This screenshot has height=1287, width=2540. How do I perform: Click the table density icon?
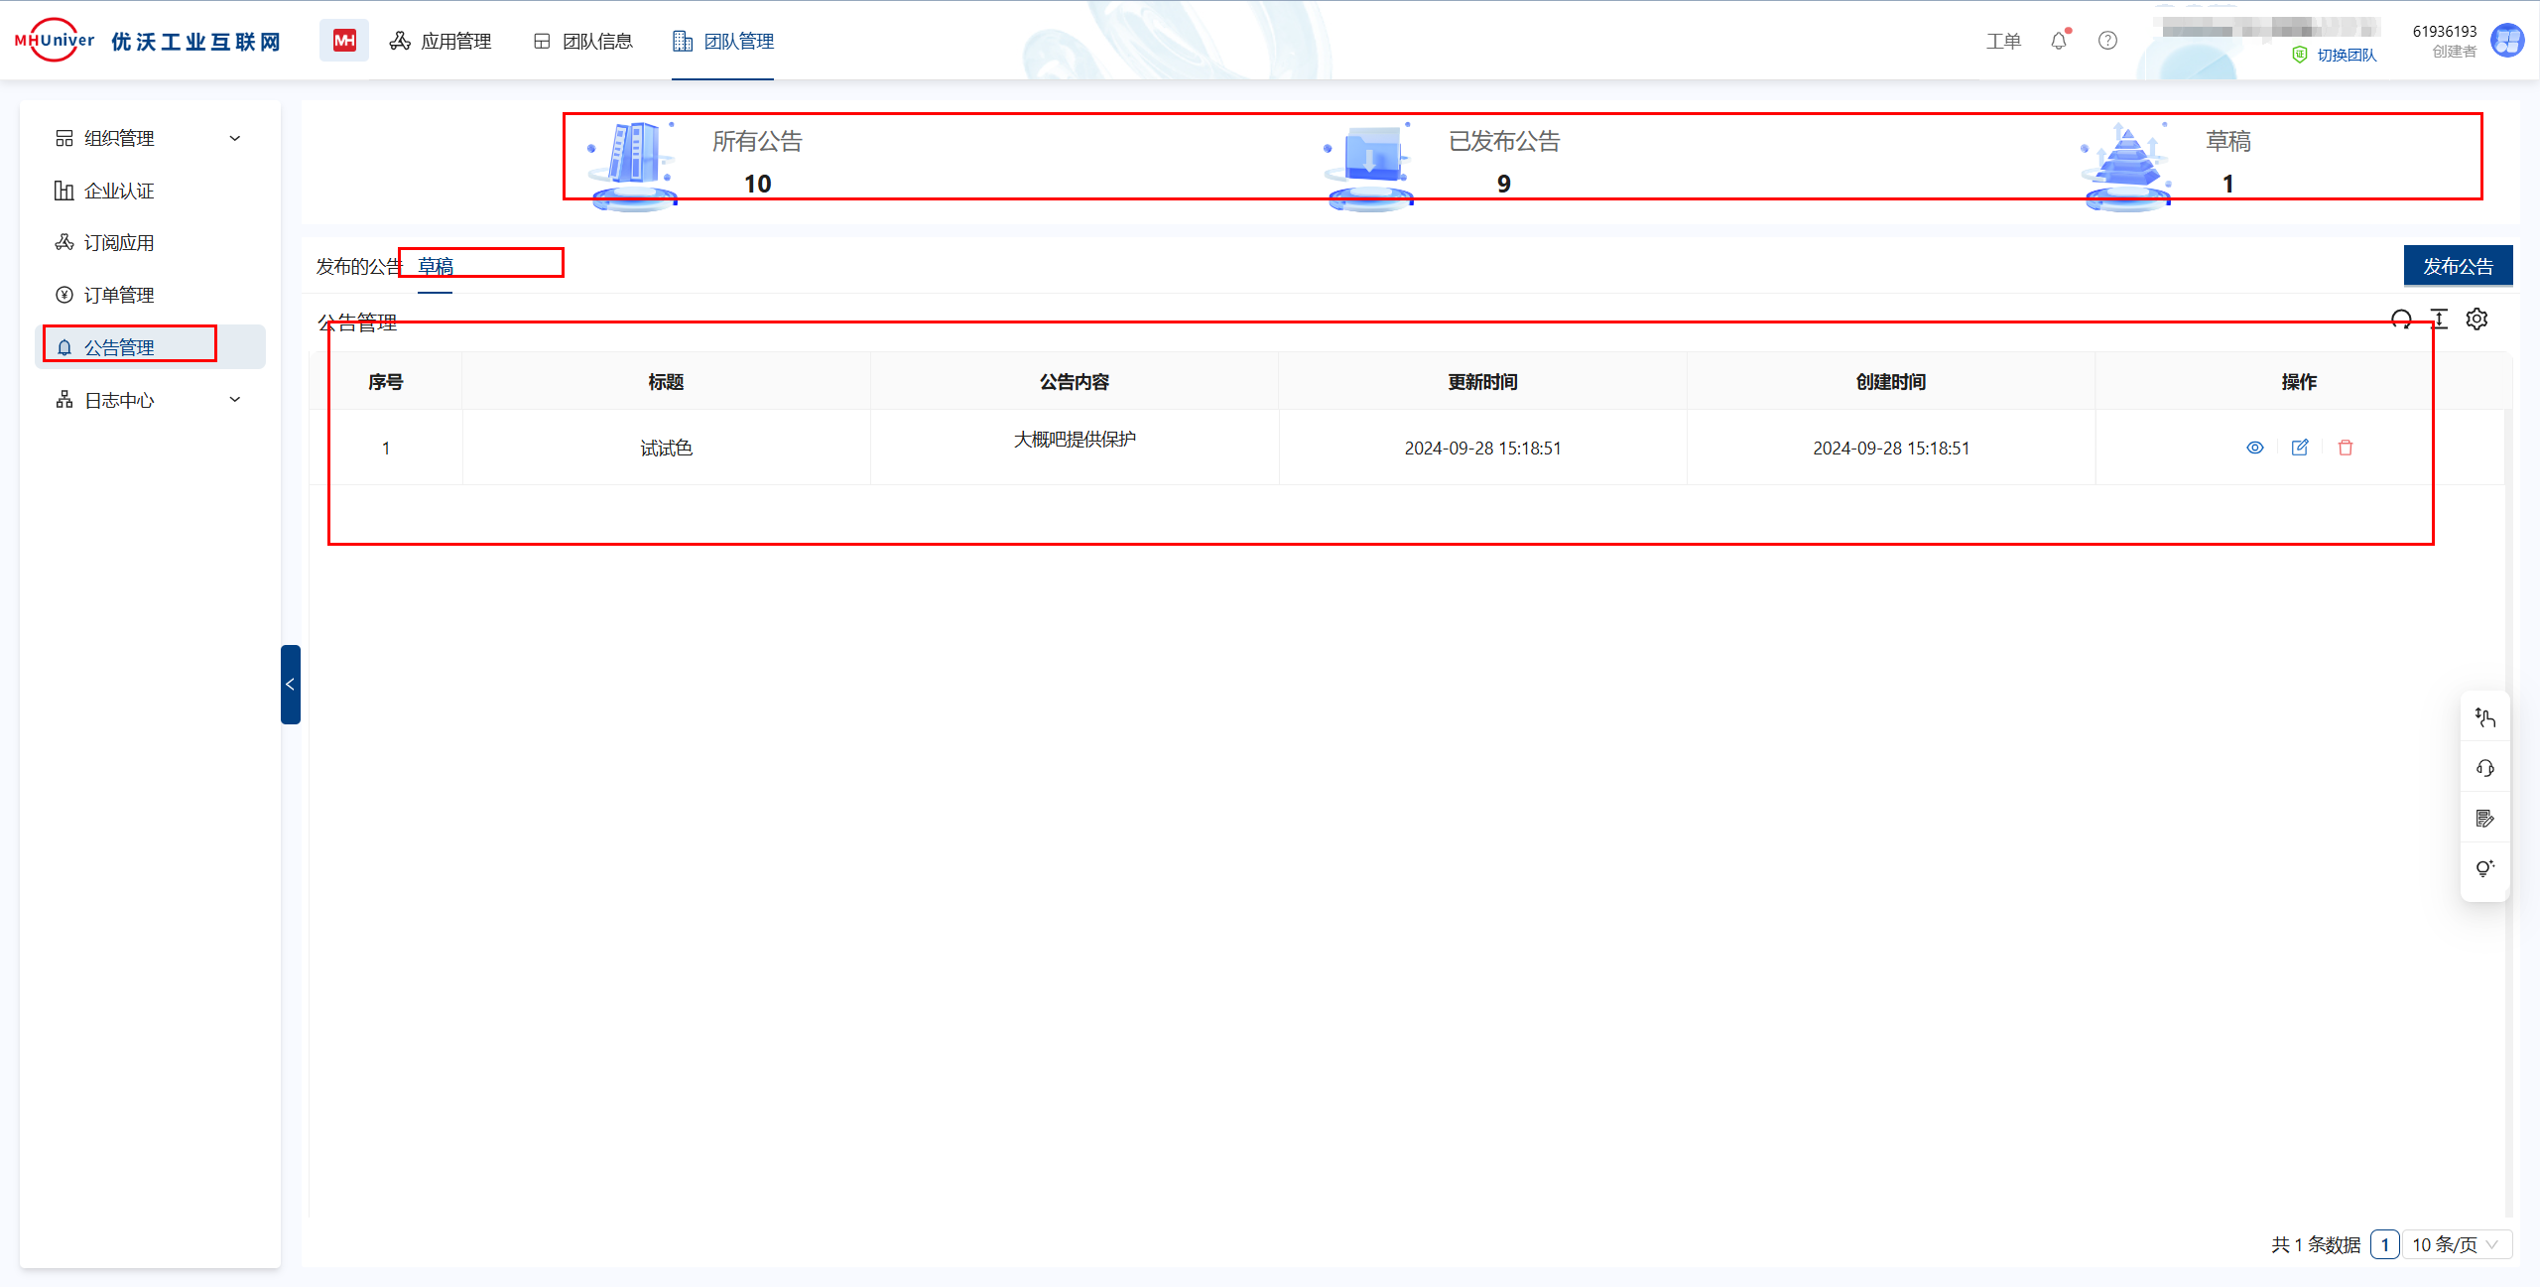coord(2439,320)
